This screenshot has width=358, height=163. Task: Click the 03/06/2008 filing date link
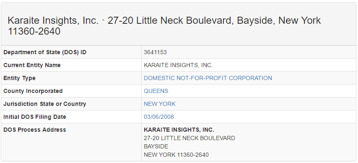(159, 117)
